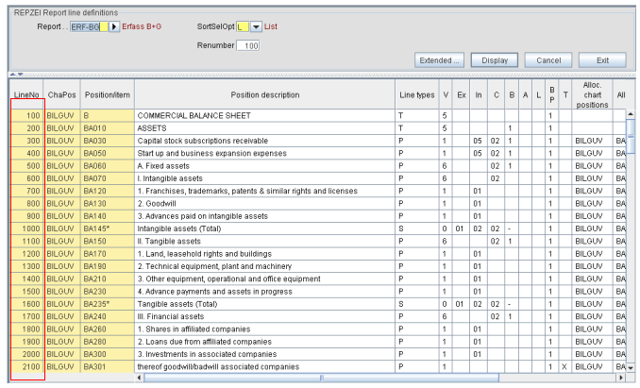Click the Display button

495,60
